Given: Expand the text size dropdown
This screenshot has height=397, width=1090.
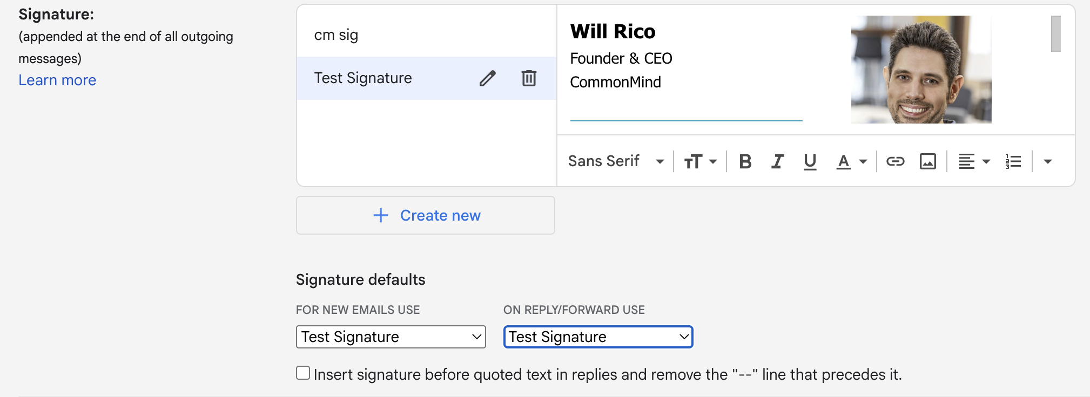Looking at the screenshot, I should 700,161.
